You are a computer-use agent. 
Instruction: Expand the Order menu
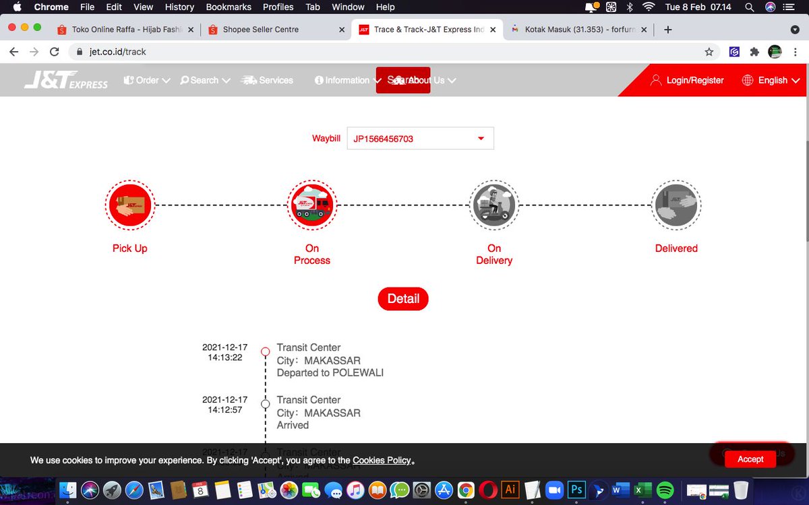(x=146, y=80)
